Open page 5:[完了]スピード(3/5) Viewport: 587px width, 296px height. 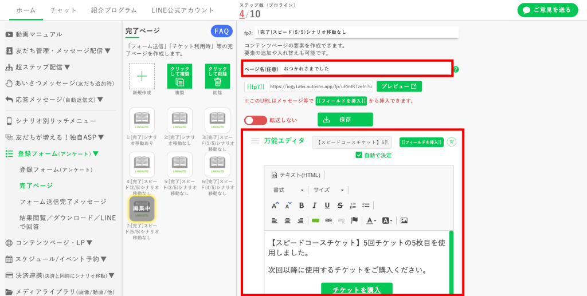coord(179,164)
